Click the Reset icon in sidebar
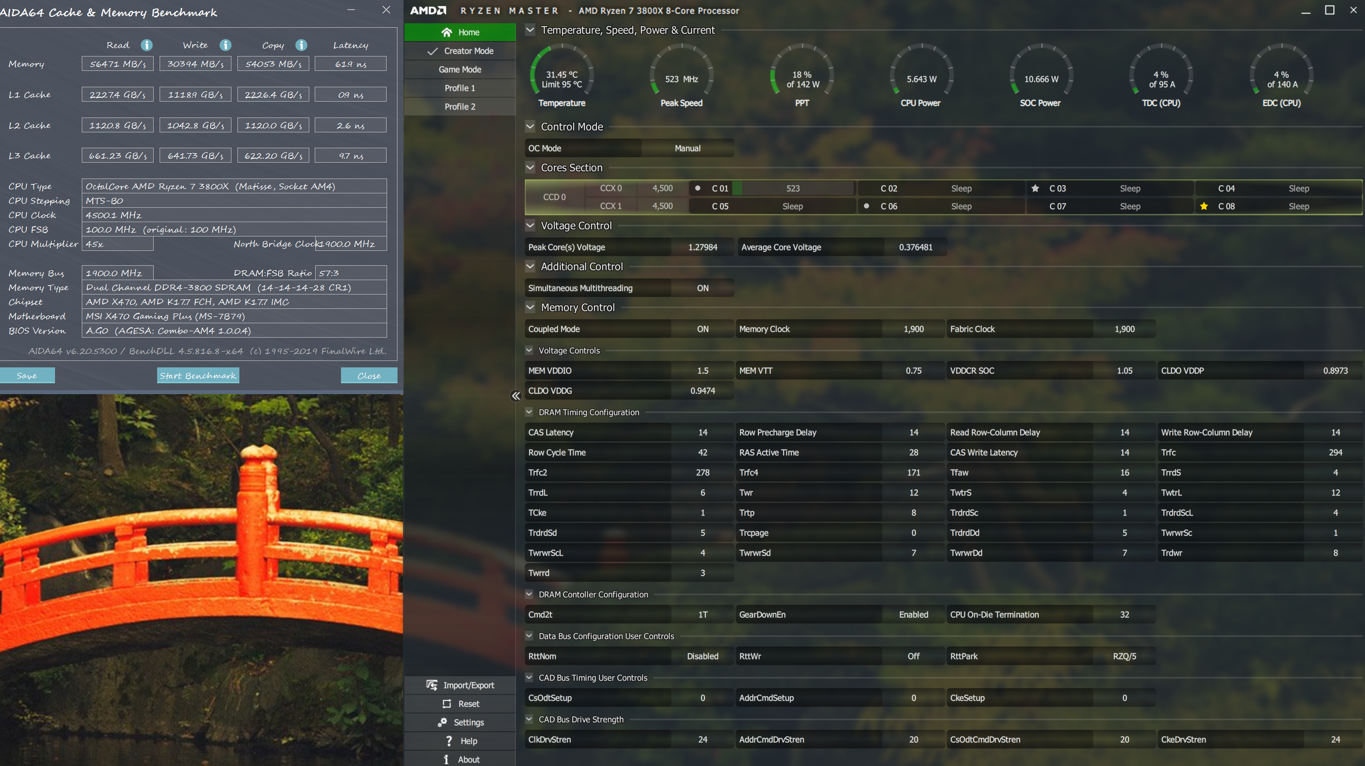 point(447,704)
